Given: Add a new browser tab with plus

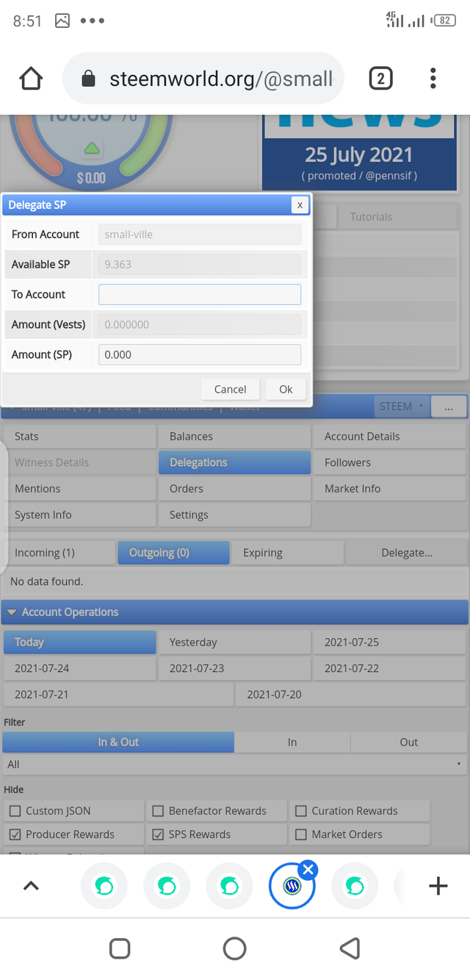Looking at the screenshot, I should coord(438,886).
